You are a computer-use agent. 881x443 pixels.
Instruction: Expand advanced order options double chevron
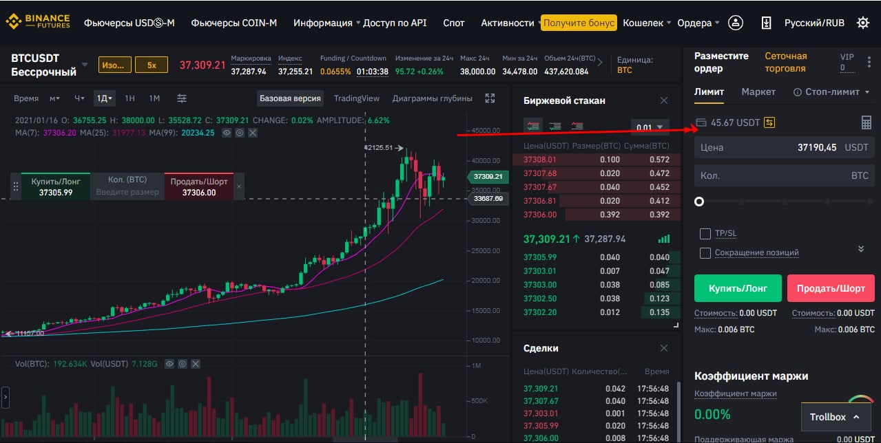[x=861, y=248]
